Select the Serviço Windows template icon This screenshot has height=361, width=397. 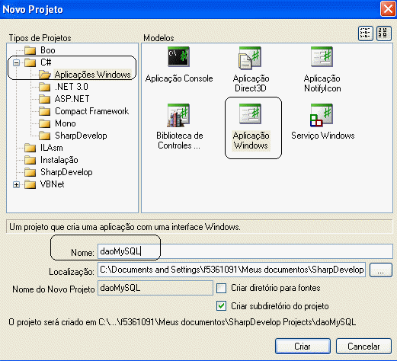pyautogui.click(x=322, y=115)
